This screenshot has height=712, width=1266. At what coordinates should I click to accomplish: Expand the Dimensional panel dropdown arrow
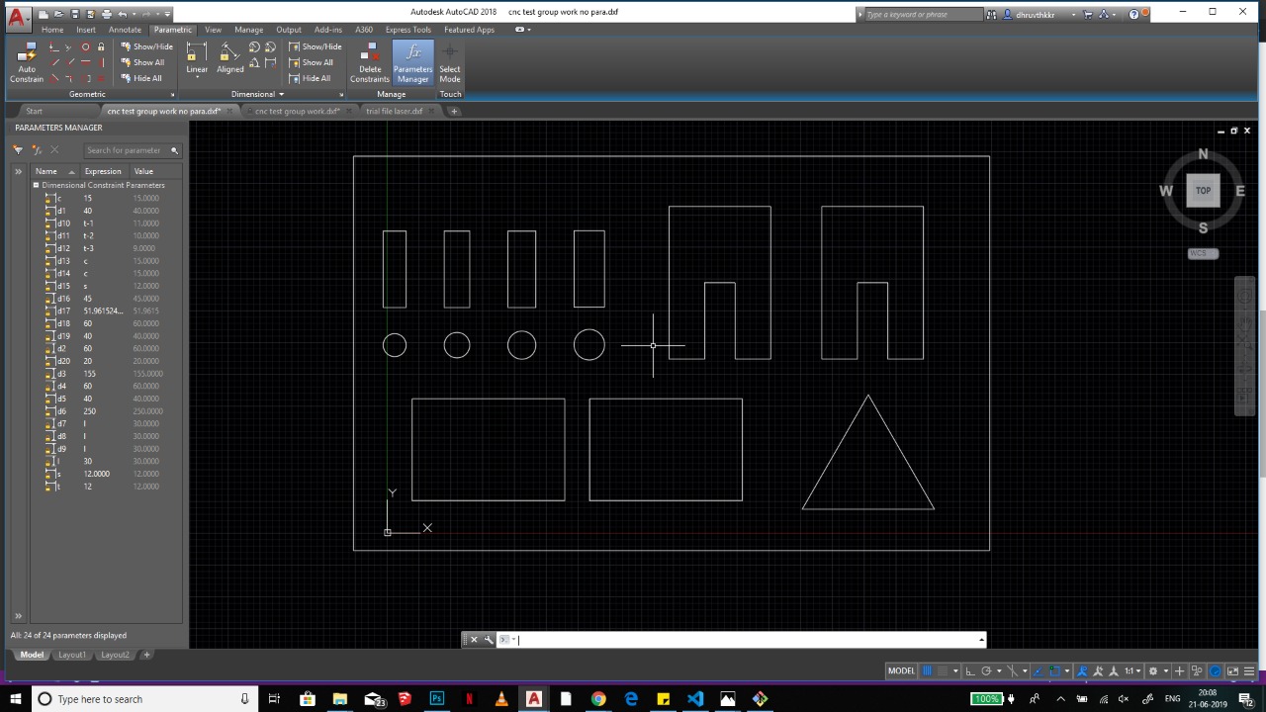tap(282, 95)
